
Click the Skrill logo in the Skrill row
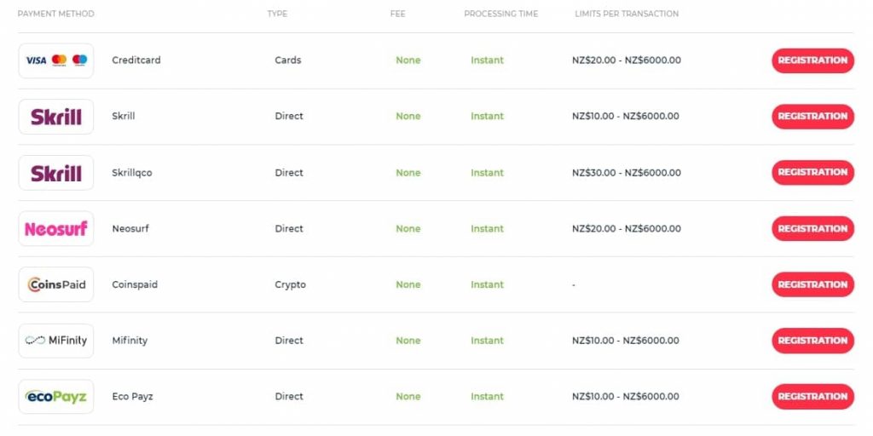tap(56, 117)
